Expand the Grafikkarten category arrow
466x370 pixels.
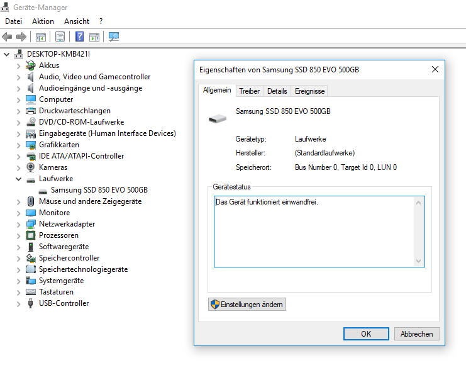click(x=18, y=145)
